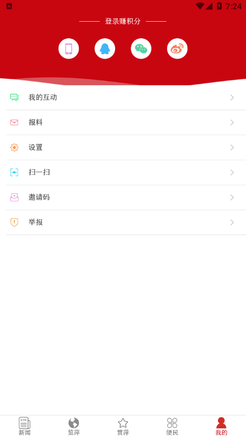The width and height of the screenshot is (246, 438).
Task: Log in with Weibo icon
Action: 177,48
